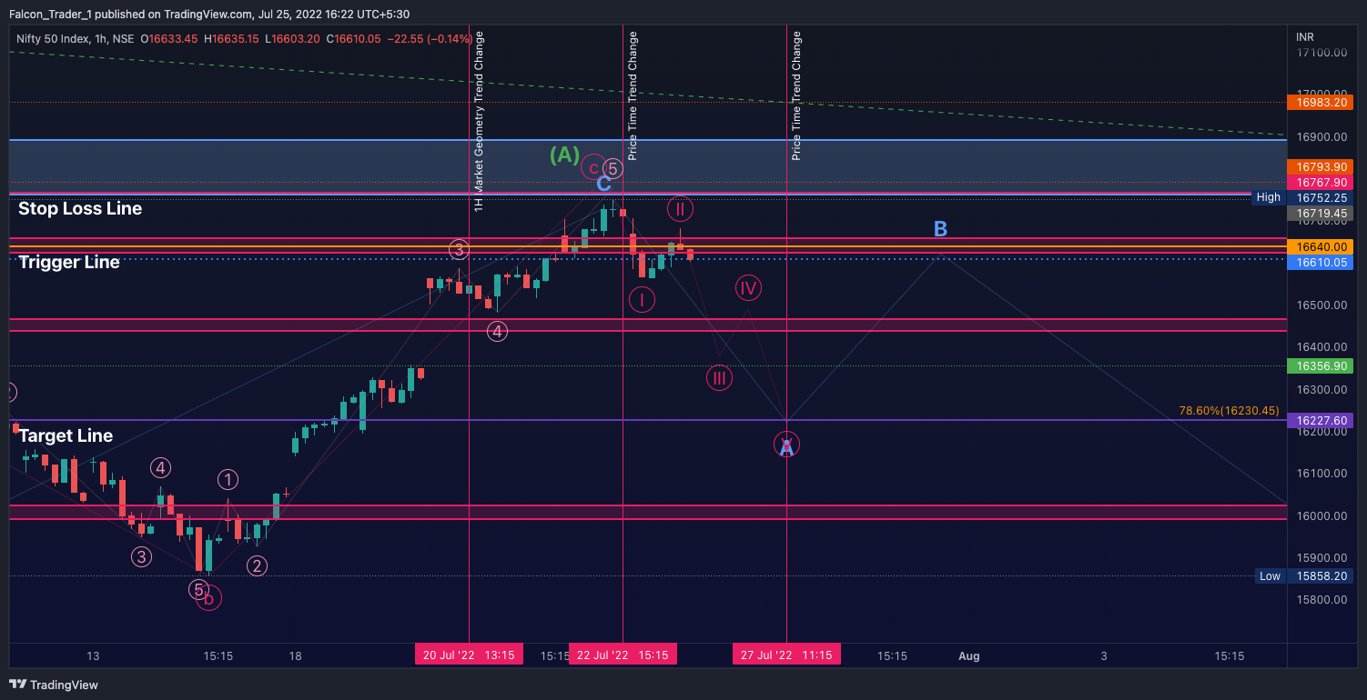Click the 13 date label on time axis
1367x700 pixels.
click(x=93, y=655)
